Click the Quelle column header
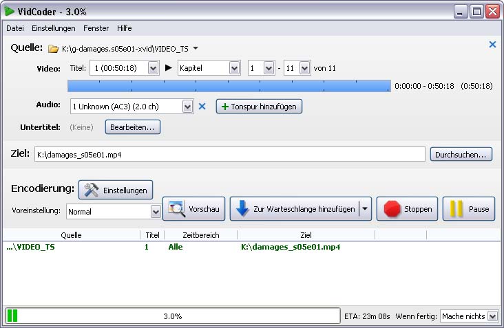 point(71,235)
